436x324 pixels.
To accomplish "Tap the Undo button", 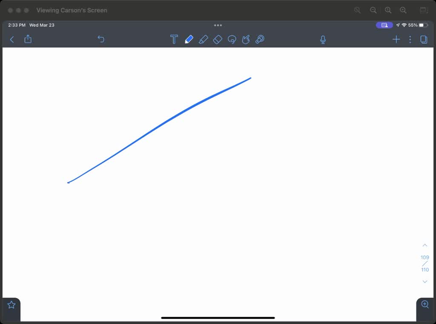I will pyautogui.click(x=101, y=39).
